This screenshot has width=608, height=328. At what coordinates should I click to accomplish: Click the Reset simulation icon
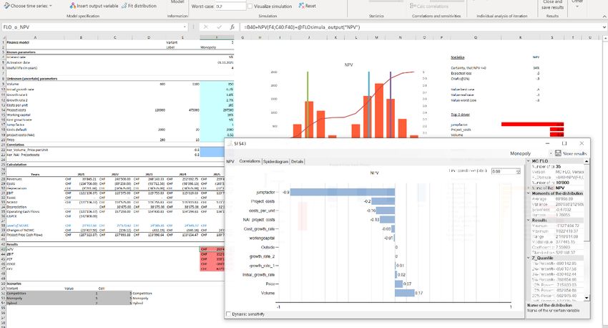[x=302, y=6]
